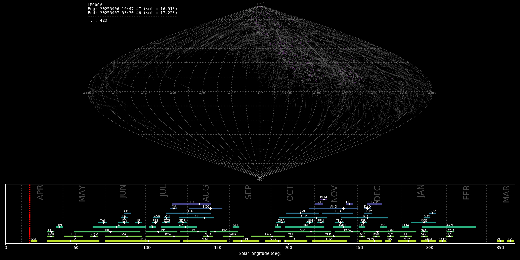Select the ERI shower label
Image resolution: width=520 pixels, height=260 pixels.
coord(192,202)
